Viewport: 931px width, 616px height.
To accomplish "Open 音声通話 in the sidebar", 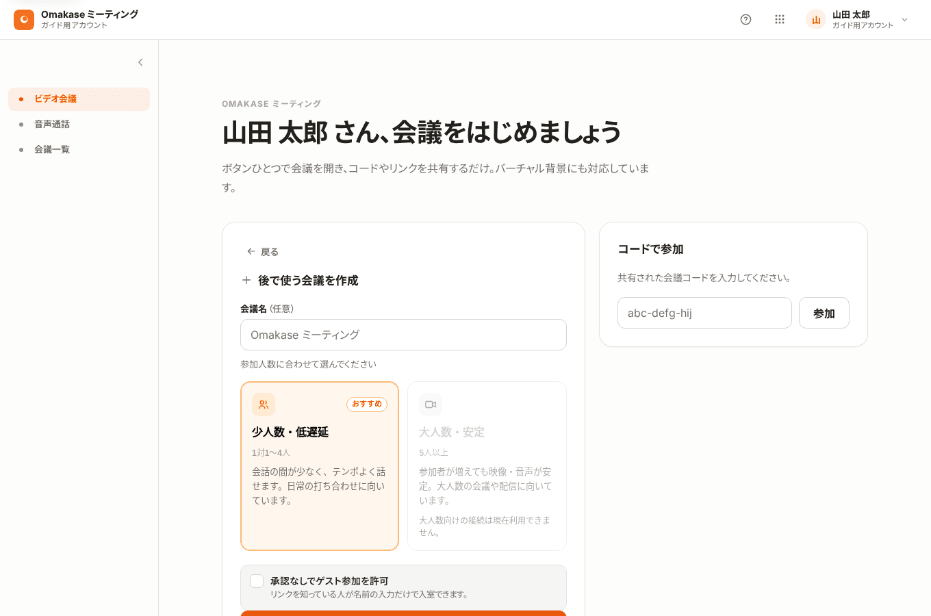I will point(79,125).
